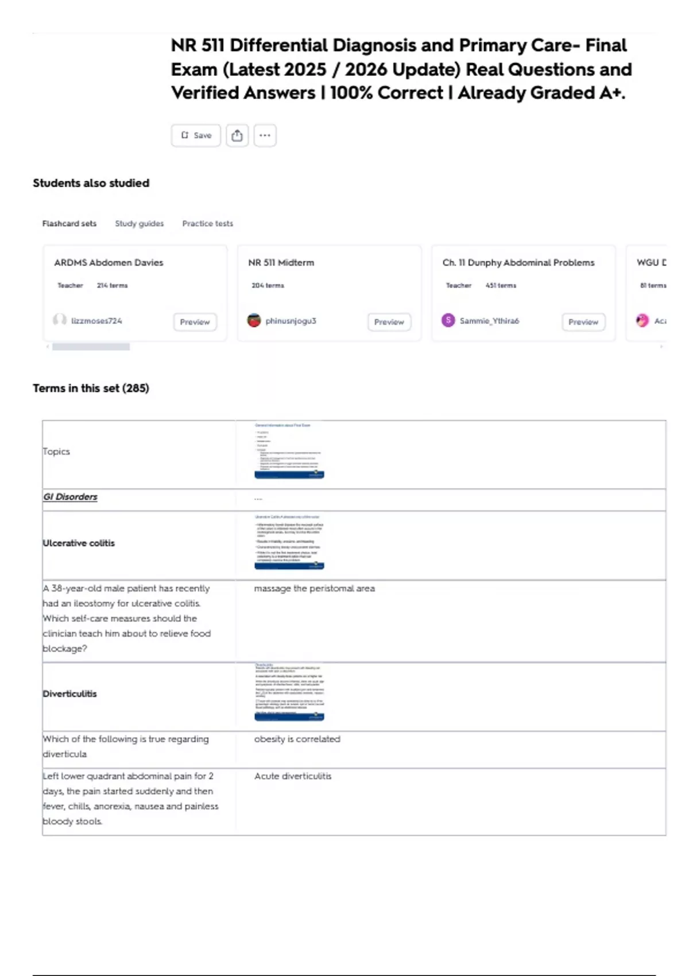Select the Practice tests tab
689x976 pixels.
tap(207, 223)
